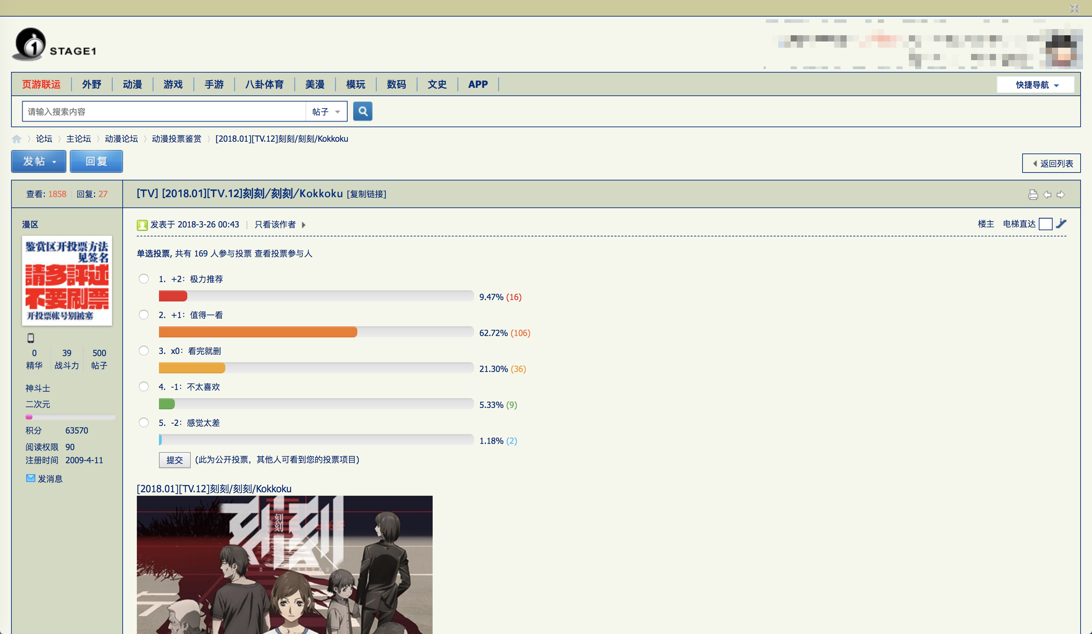Click the orange 62.72% poll bar
The width and height of the screenshot is (1092, 634).
tap(258, 333)
